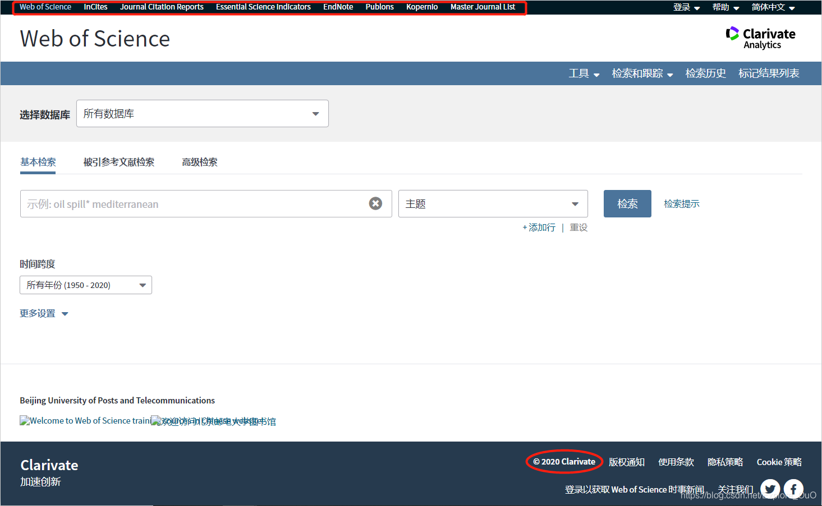822x506 pixels.
Task: Open Publons link
Action: click(x=380, y=7)
